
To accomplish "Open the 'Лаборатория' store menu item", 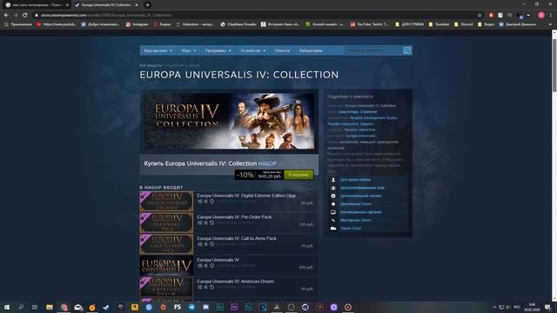I will 311,50.
